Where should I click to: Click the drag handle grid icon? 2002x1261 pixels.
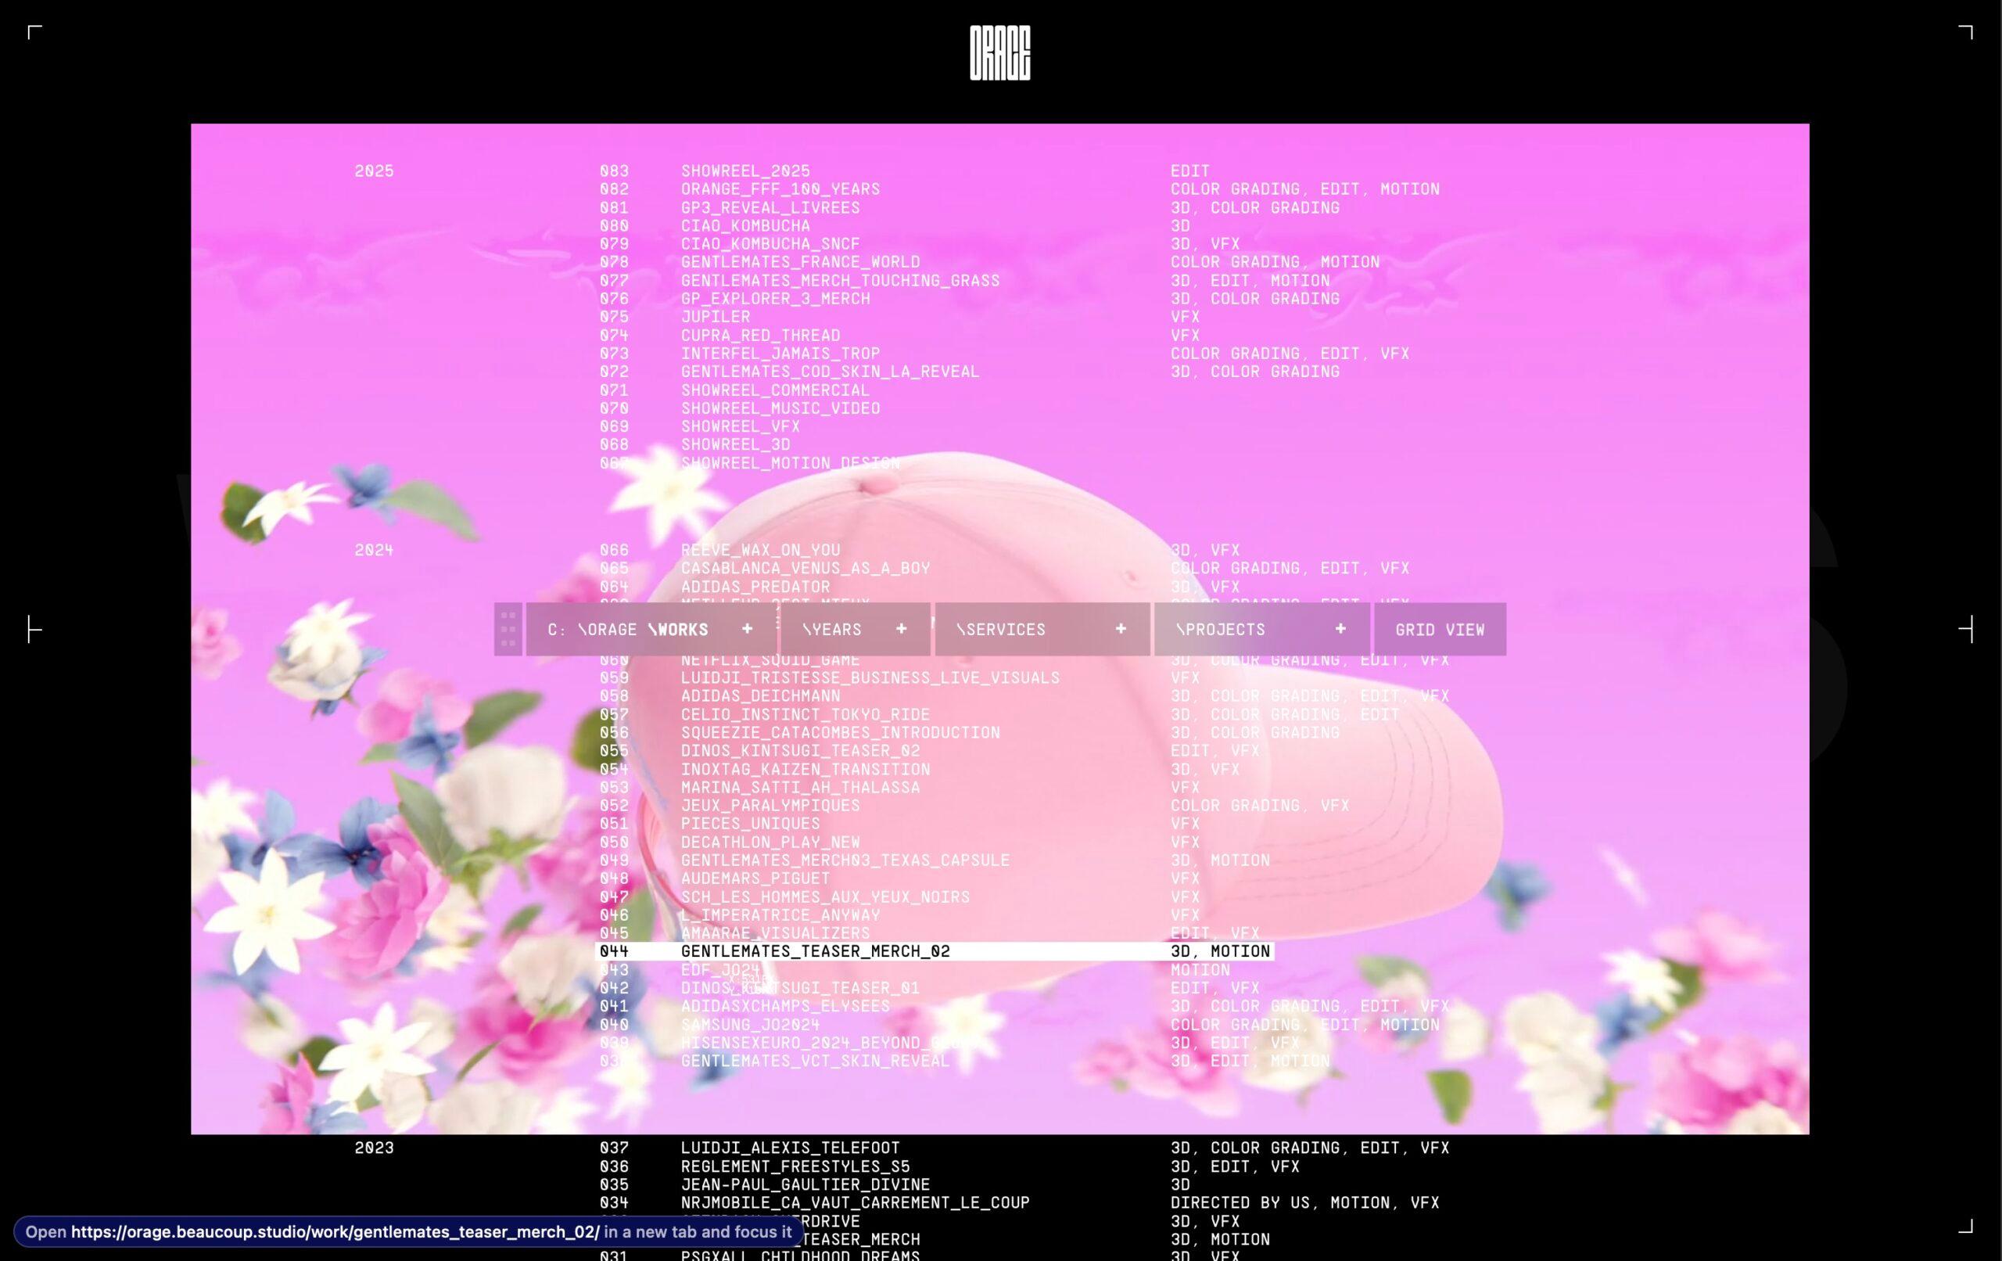508,630
